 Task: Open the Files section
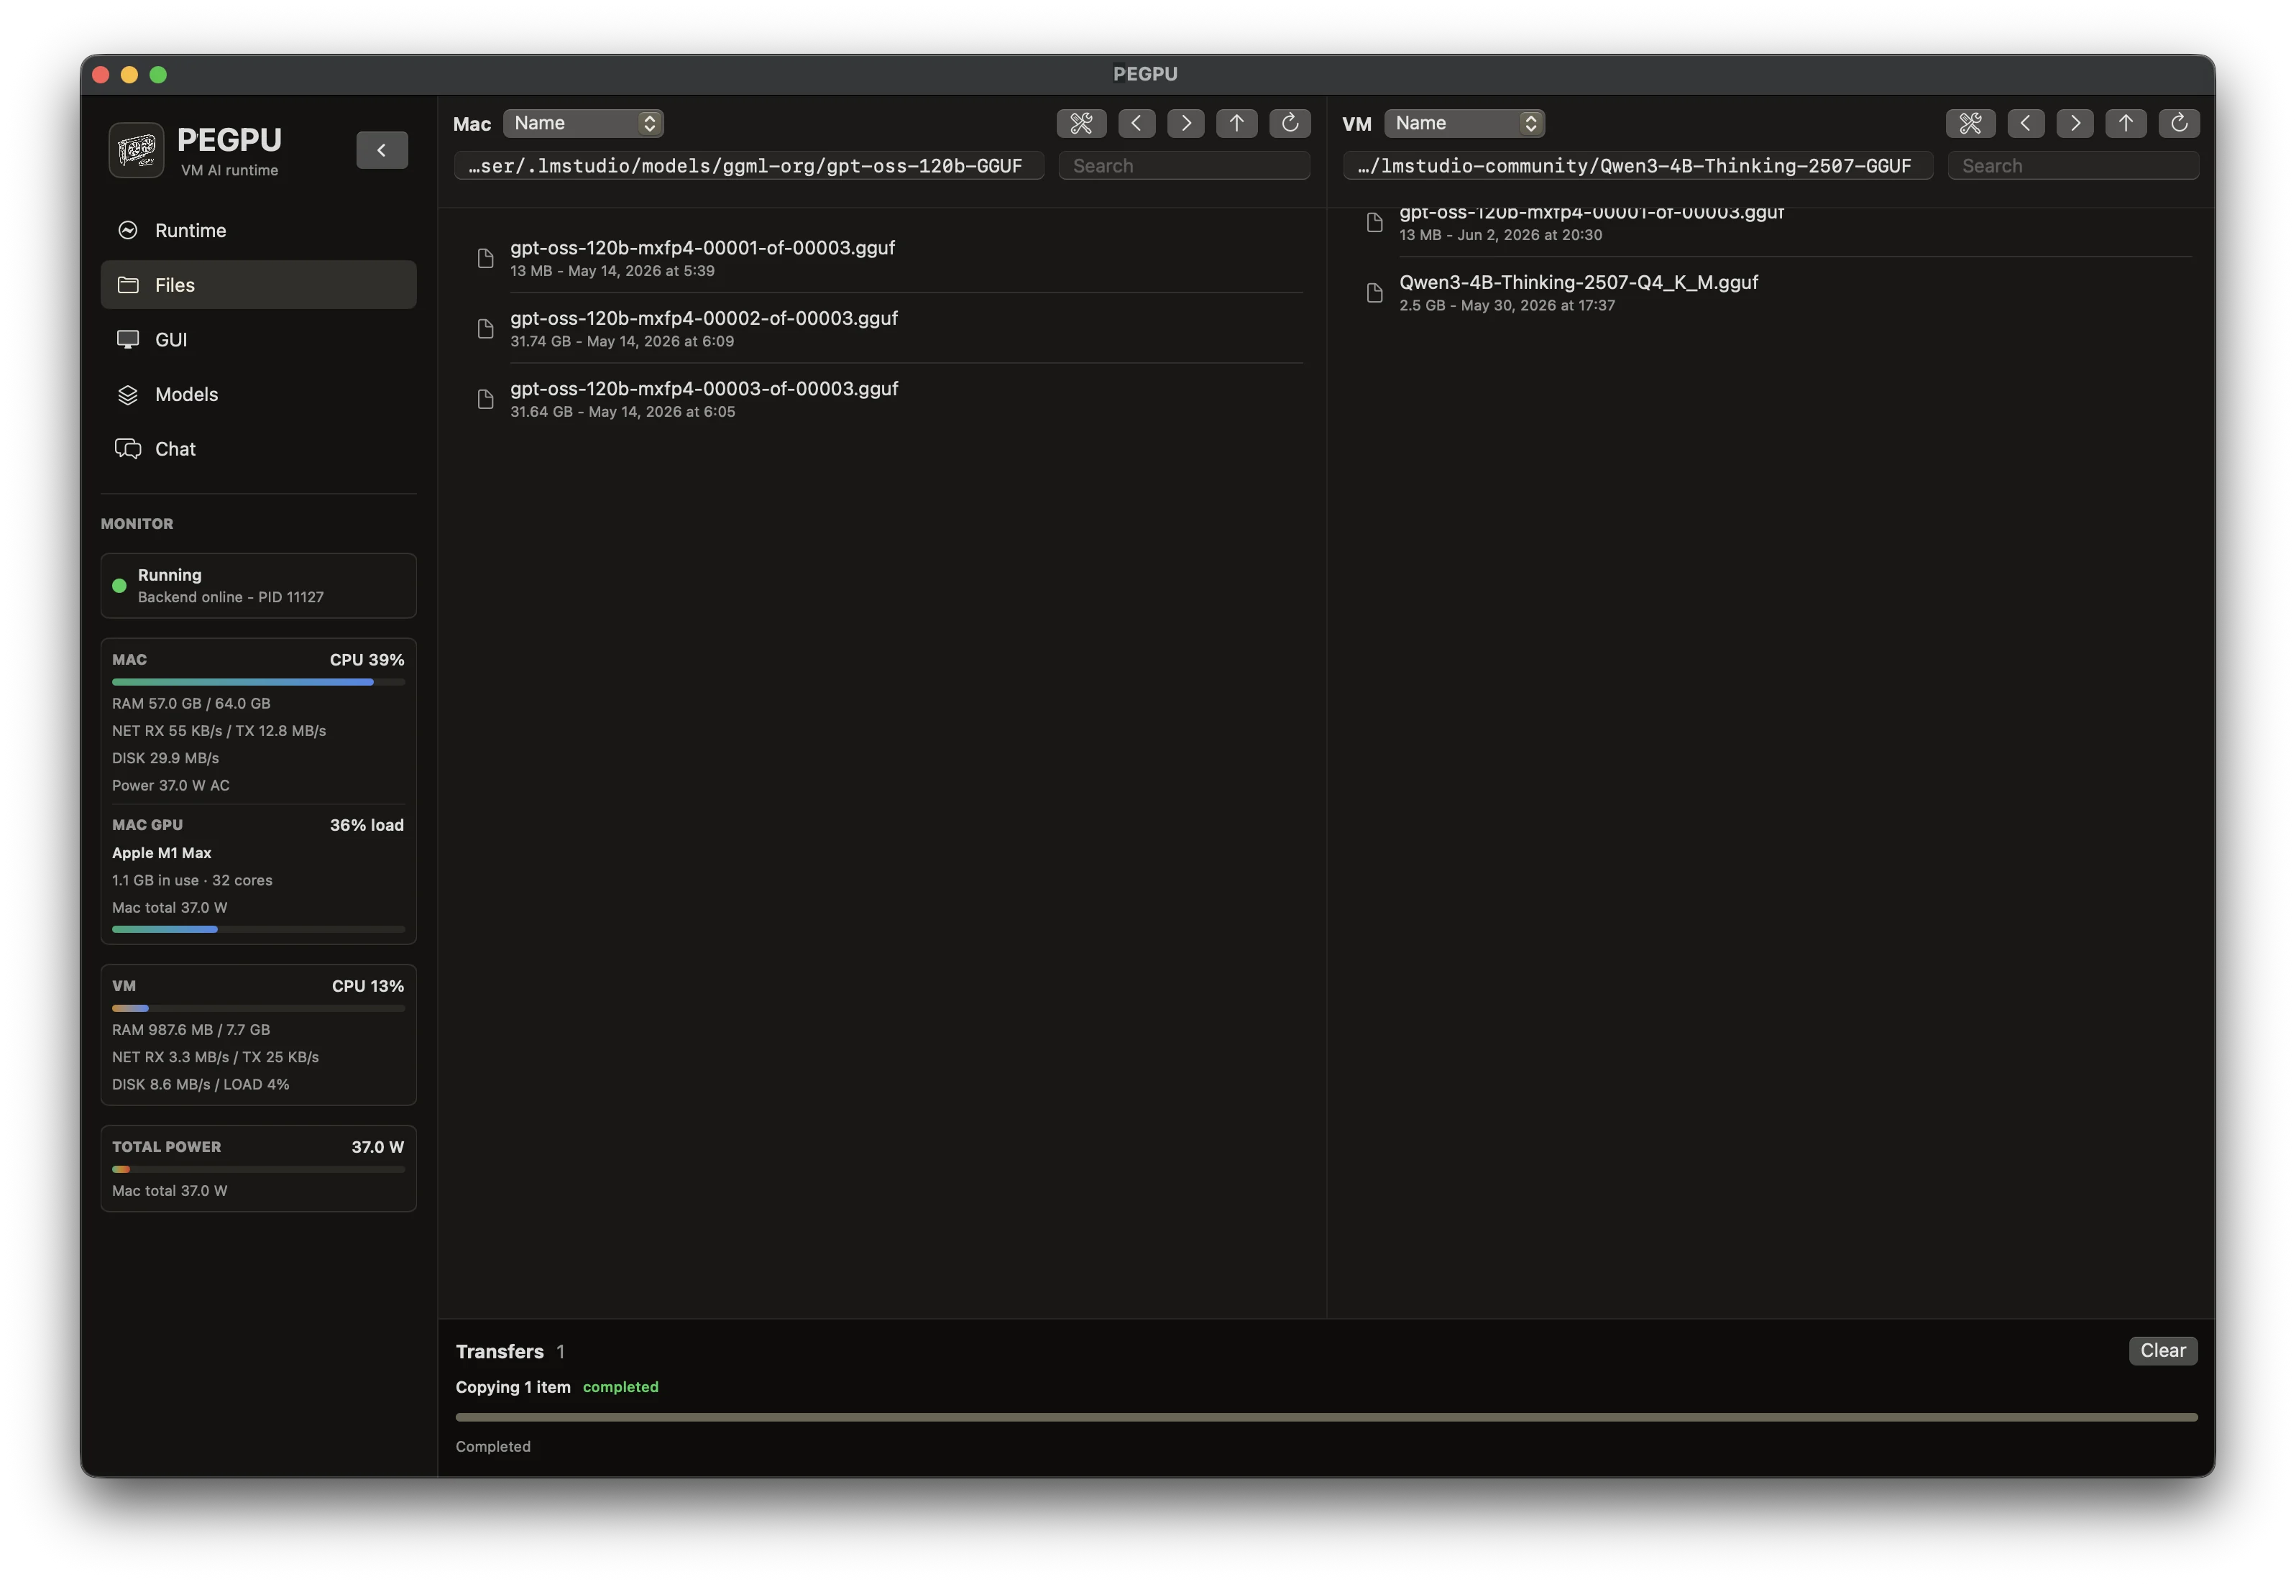coord(258,285)
